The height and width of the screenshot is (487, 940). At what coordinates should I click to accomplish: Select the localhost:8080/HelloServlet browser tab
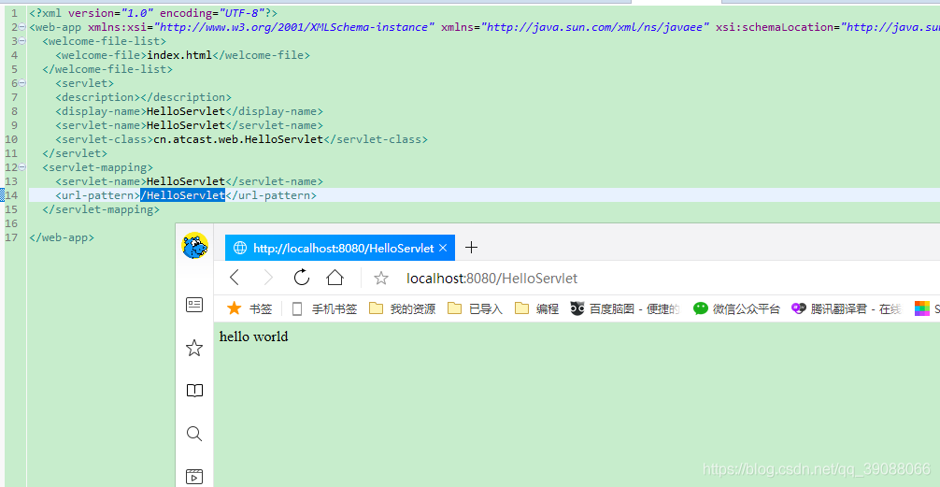[340, 248]
